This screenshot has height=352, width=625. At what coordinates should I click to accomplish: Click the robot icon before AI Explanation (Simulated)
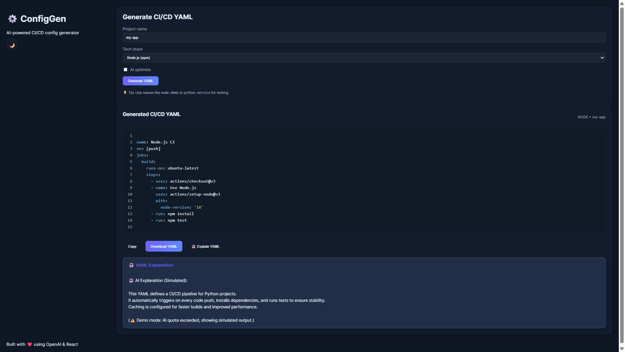click(131, 281)
